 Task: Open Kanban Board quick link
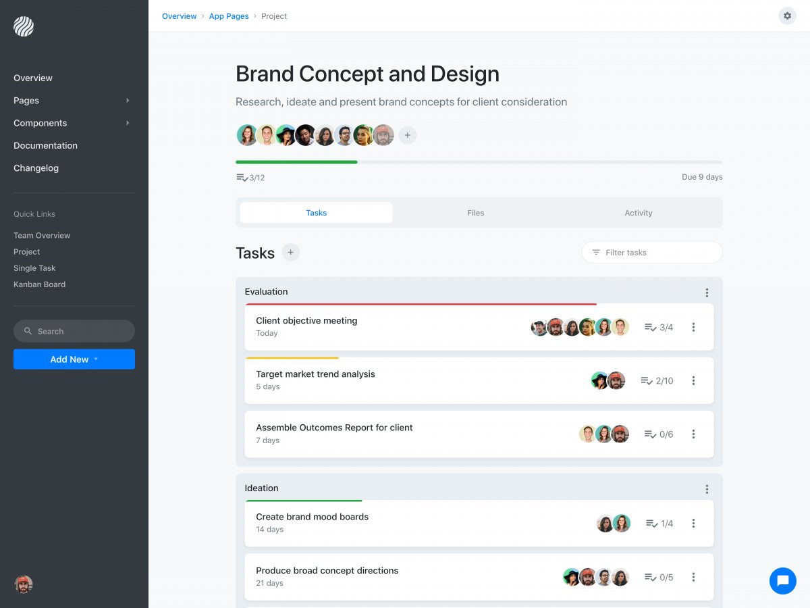[x=39, y=284]
